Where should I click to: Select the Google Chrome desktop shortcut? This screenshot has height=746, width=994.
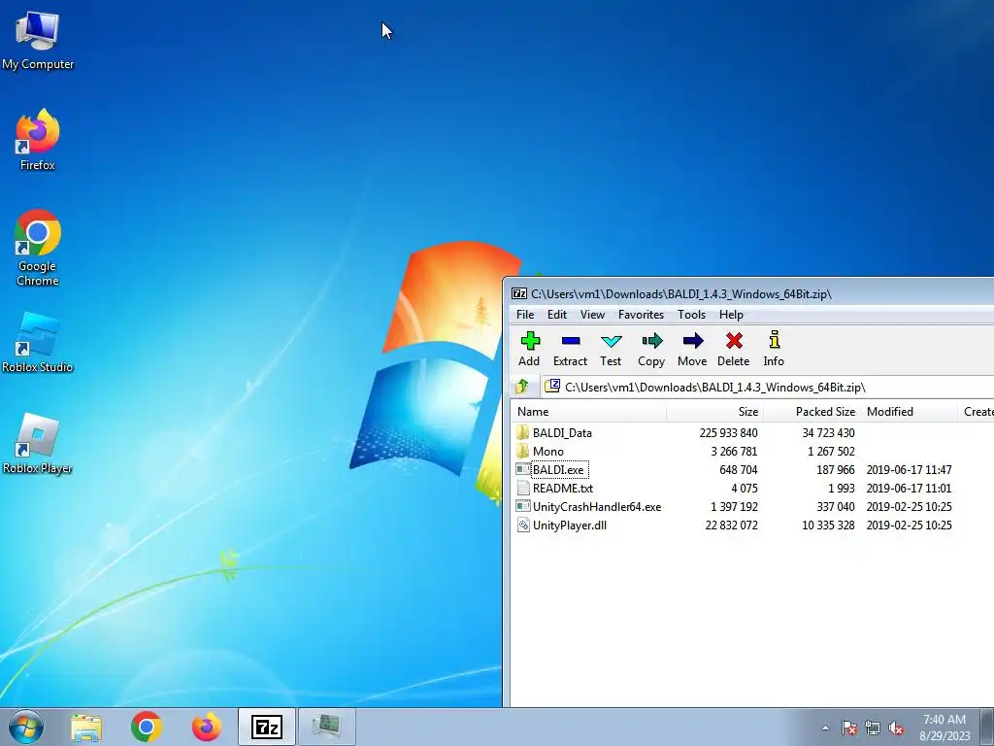click(38, 248)
